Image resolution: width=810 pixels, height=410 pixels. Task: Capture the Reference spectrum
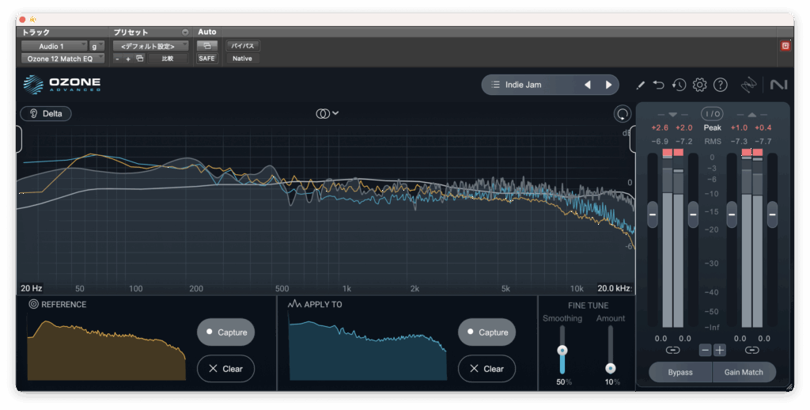tap(225, 332)
